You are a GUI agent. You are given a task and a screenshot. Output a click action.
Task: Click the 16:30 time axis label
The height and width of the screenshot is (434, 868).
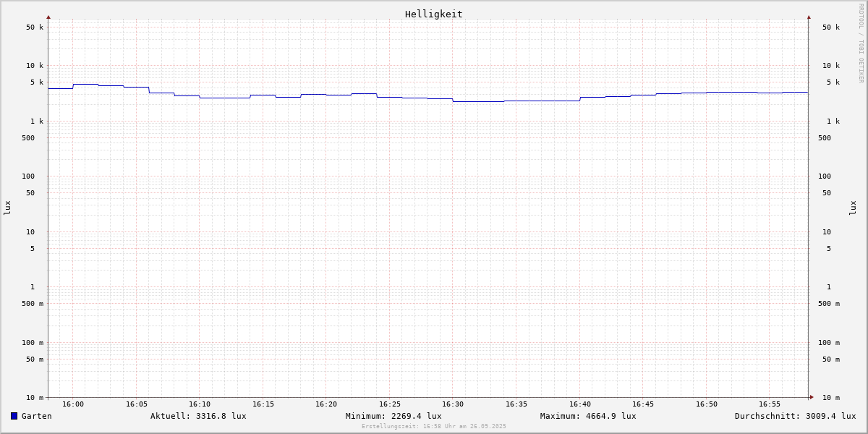(x=453, y=404)
